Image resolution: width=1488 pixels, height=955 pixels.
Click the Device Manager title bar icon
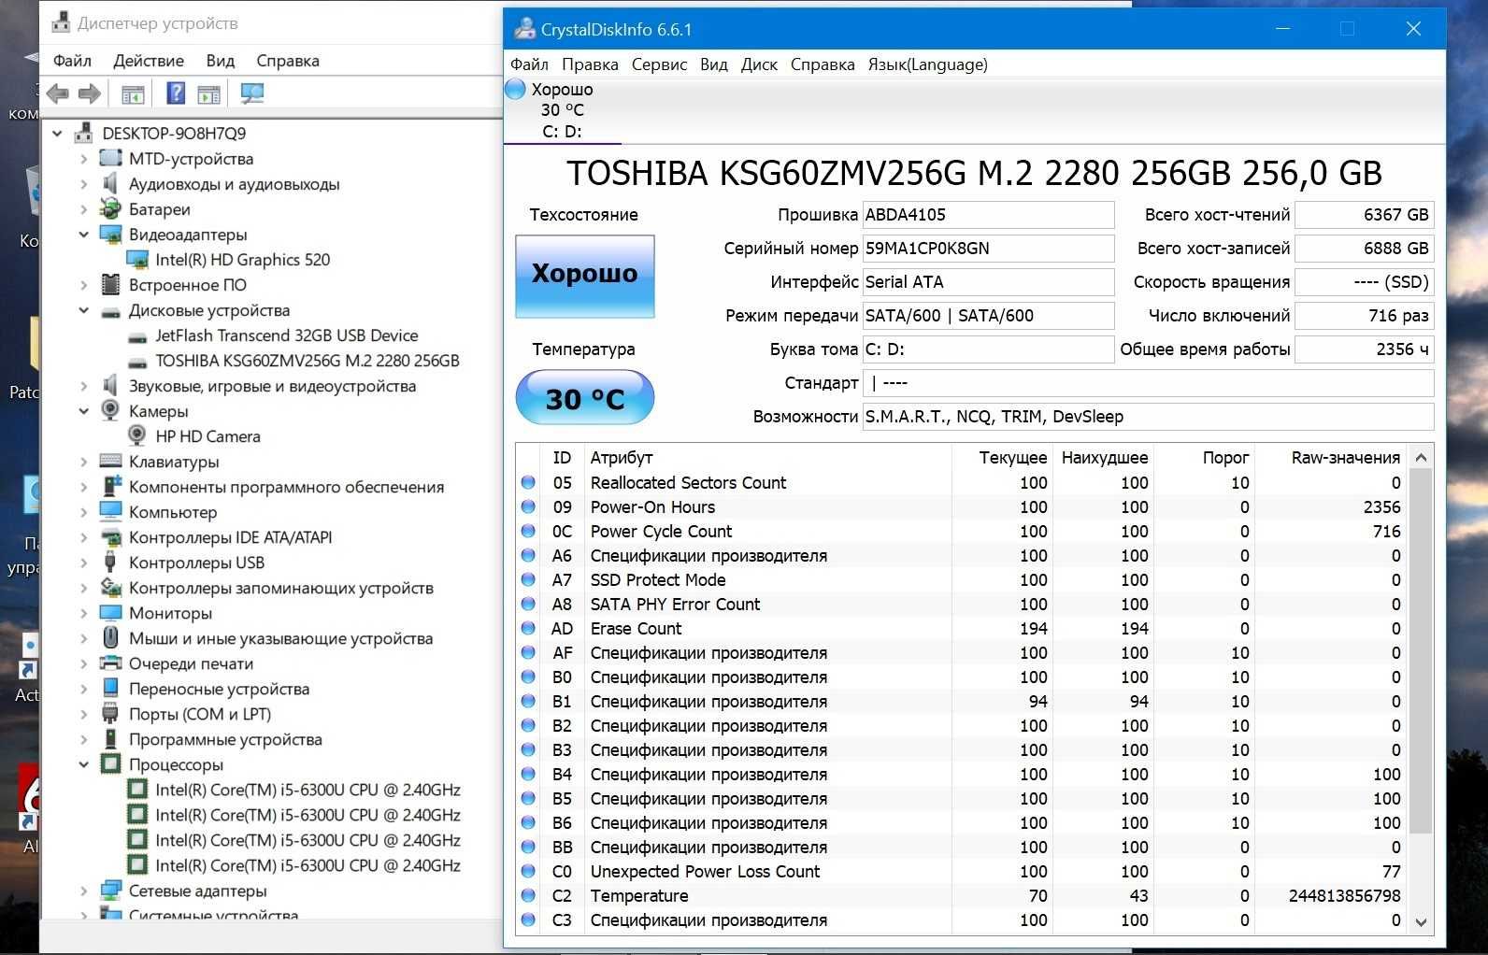click(61, 22)
